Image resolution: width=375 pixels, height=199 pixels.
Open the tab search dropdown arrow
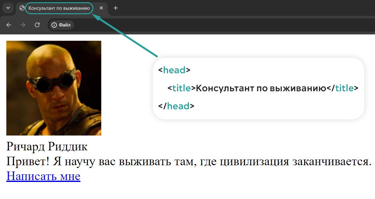coord(8,8)
